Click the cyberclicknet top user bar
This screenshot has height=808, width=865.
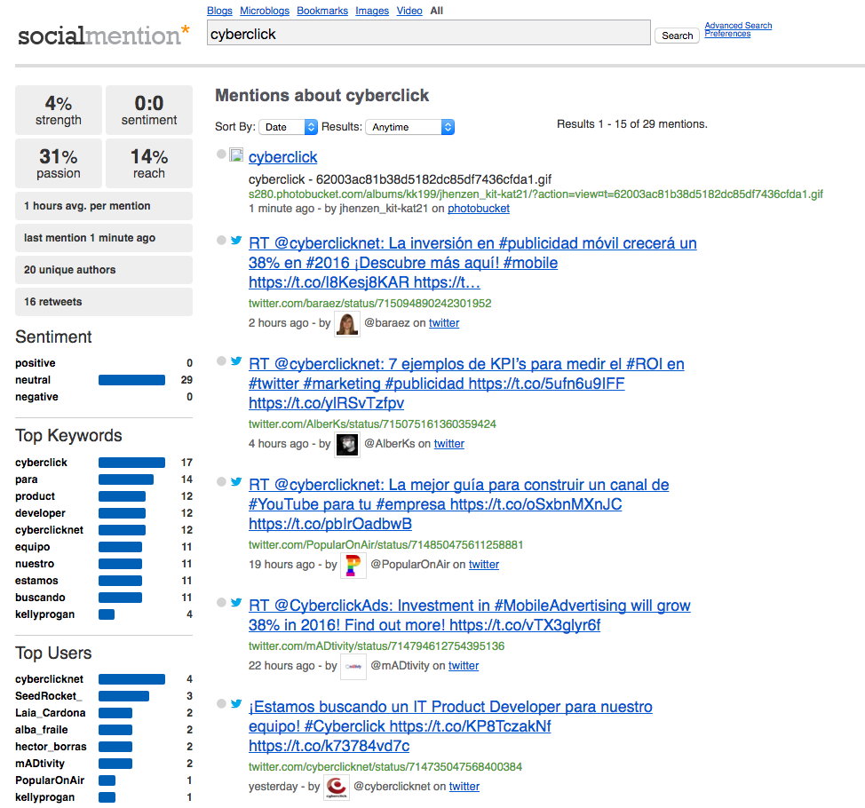[131, 679]
